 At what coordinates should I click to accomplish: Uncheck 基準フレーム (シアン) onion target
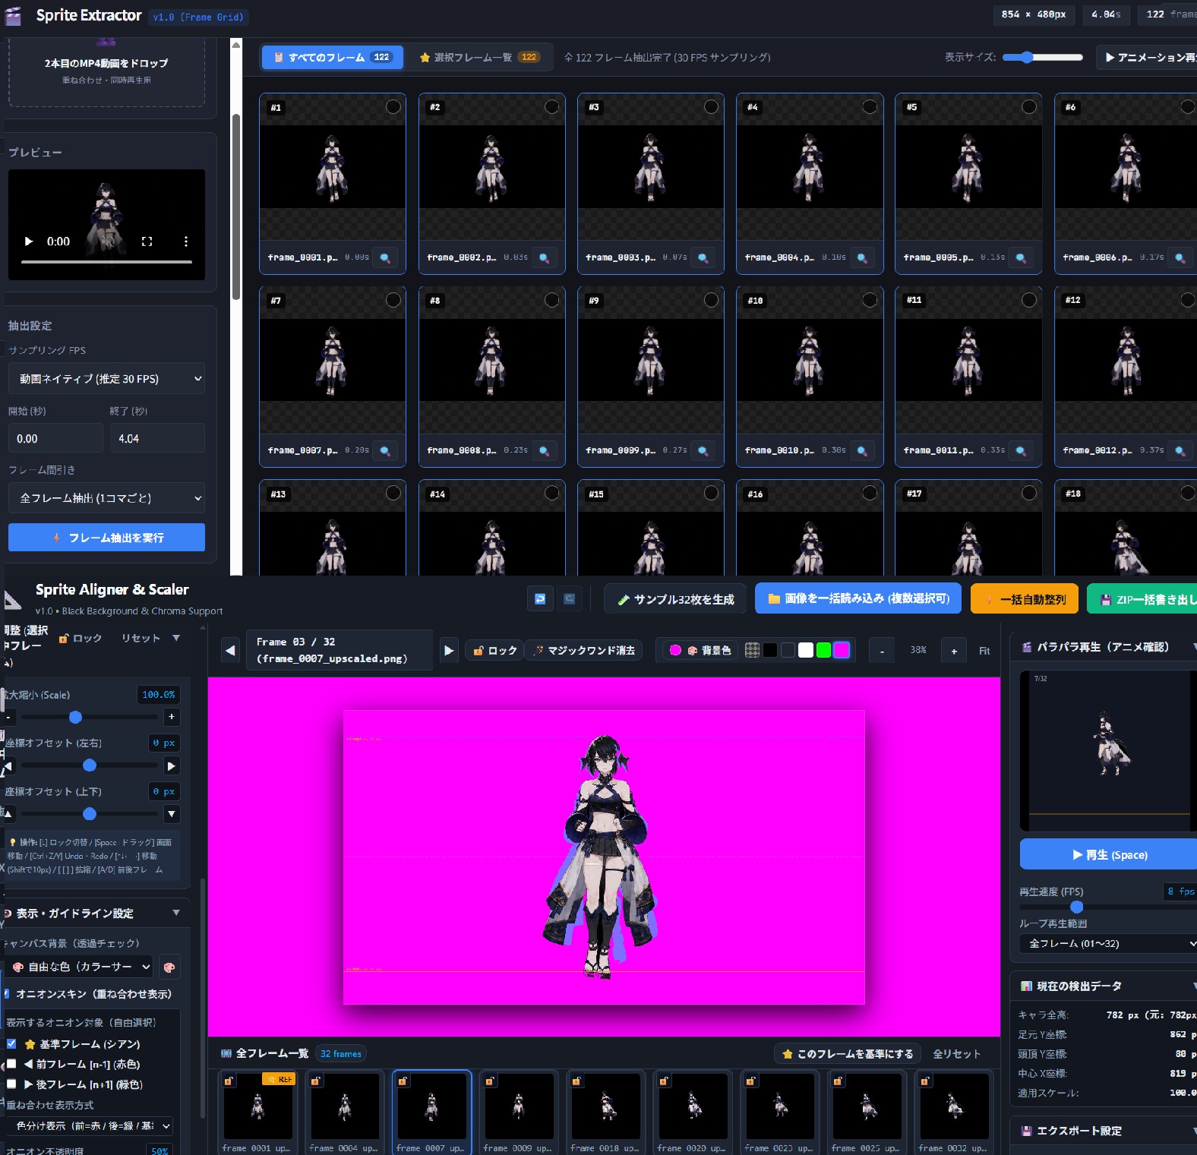pos(11,1044)
